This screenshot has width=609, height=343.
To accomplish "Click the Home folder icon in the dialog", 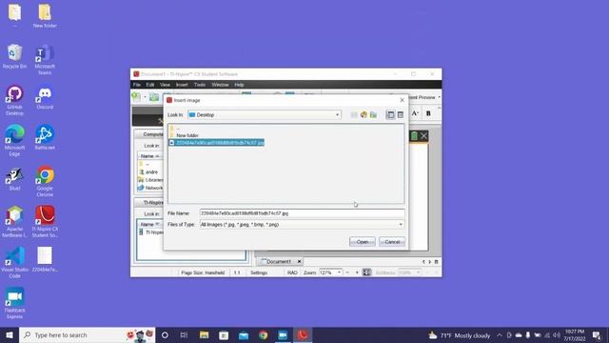I will coord(363,114).
